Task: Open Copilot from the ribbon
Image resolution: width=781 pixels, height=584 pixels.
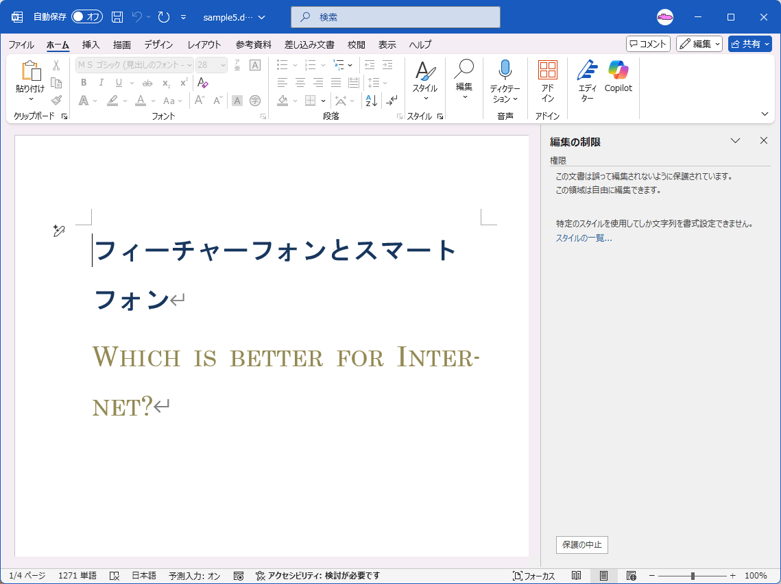Action: pyautogui.click(x=618, y=77)
